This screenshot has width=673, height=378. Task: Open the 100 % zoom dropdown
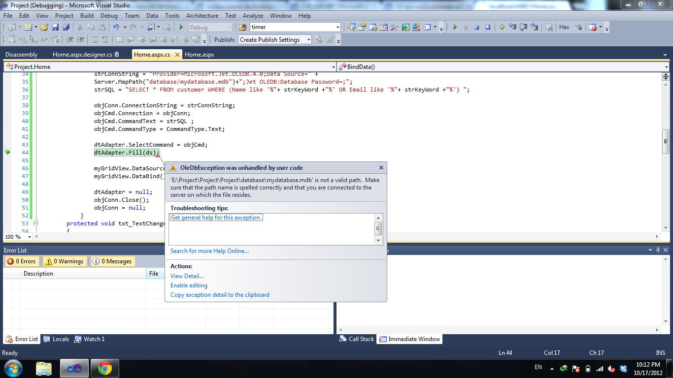pyautogui.click(x=30, y=237)
